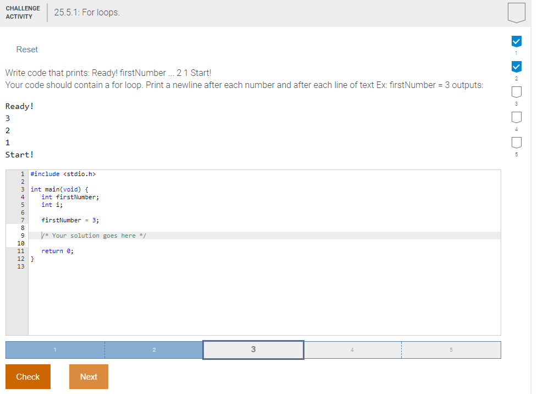The width and height of the screenshot is (543, 394).
Task: Select progress step 2 in the bottom bar
Action: pos(154,349)
